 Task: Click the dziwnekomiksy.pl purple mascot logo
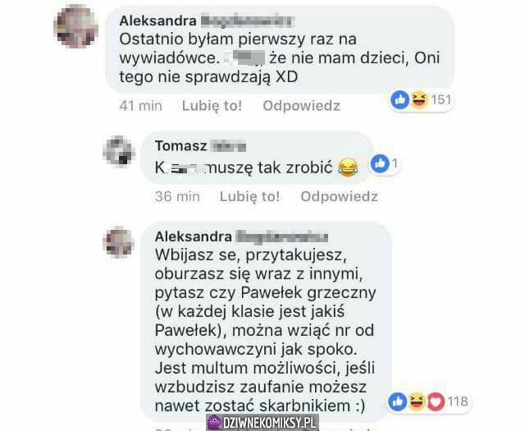tap(214, 422)
